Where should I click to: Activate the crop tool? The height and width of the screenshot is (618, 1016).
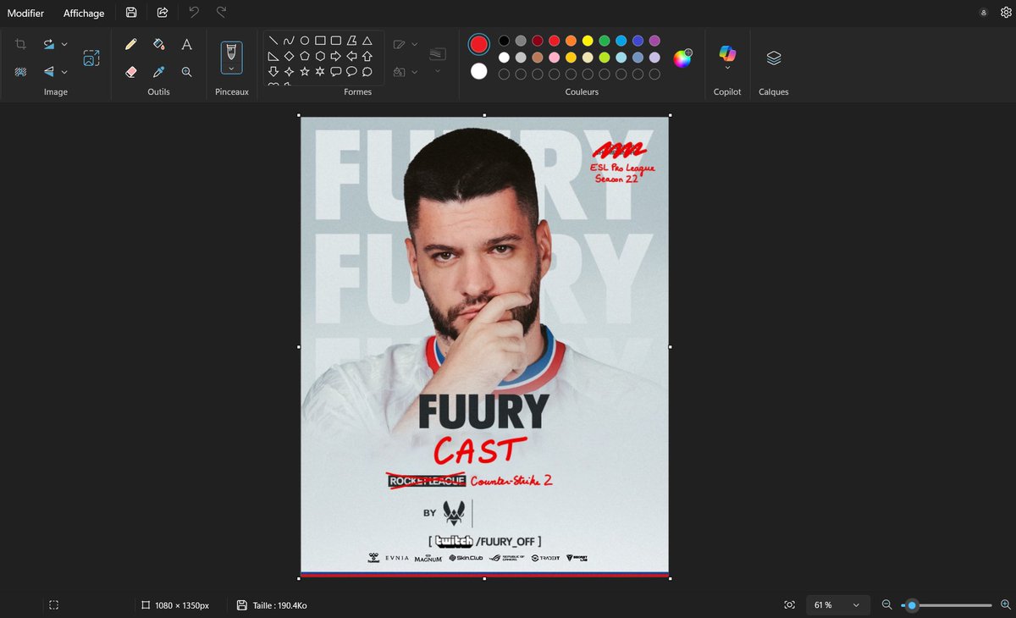20,43
